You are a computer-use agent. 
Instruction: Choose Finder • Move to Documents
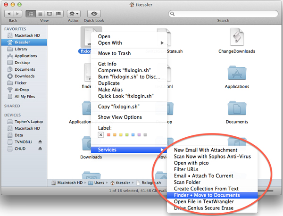click(x=212, y=195)
